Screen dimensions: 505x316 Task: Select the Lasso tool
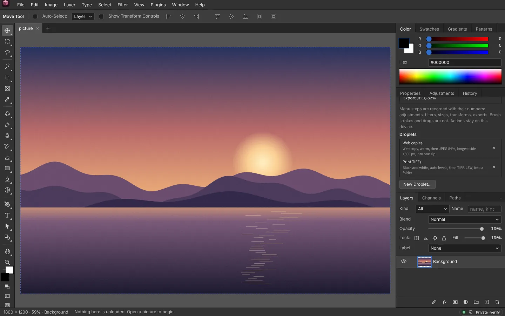7,53
